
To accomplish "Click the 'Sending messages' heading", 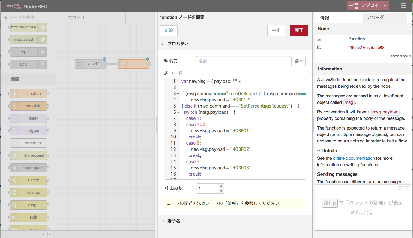I will [337, 174].
